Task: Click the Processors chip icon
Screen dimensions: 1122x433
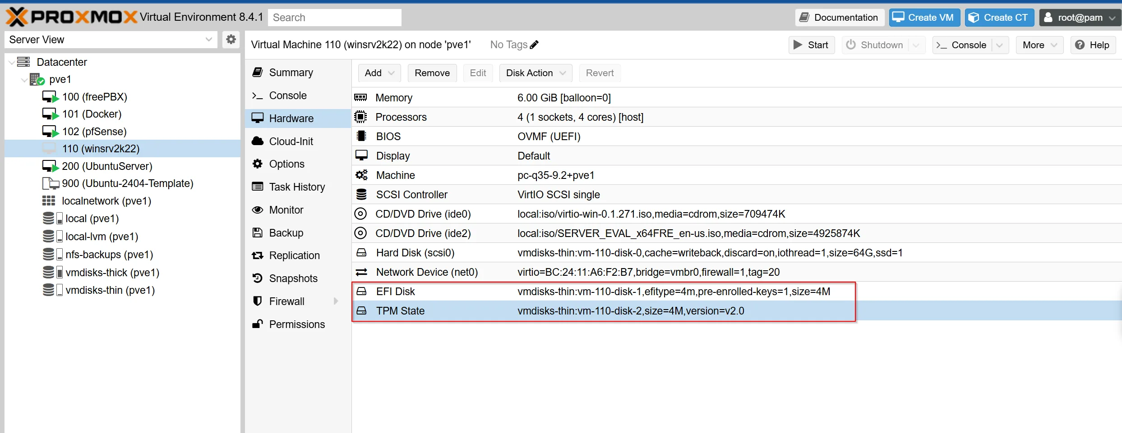Action: [360, 117]
